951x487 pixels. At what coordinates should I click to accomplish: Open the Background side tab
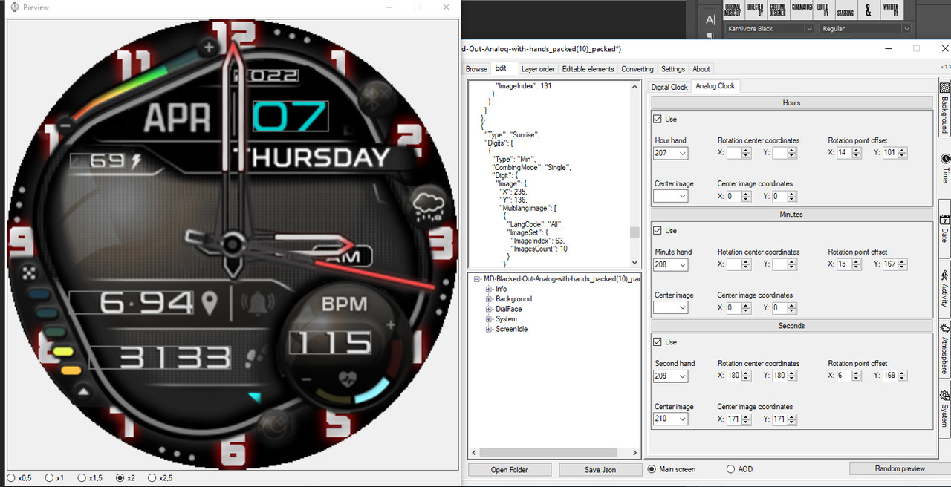tap(944, 106)
